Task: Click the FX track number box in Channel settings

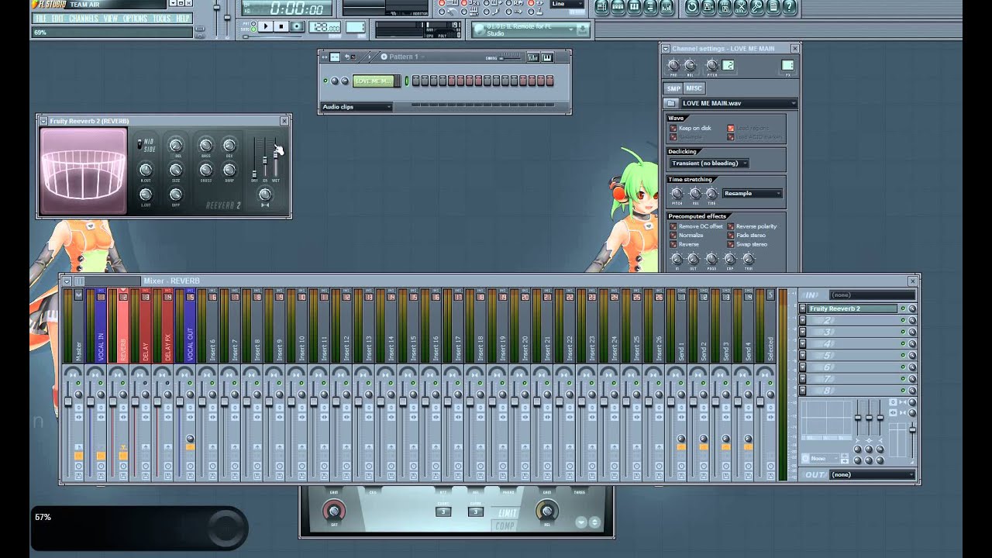Action: [787, 65]
